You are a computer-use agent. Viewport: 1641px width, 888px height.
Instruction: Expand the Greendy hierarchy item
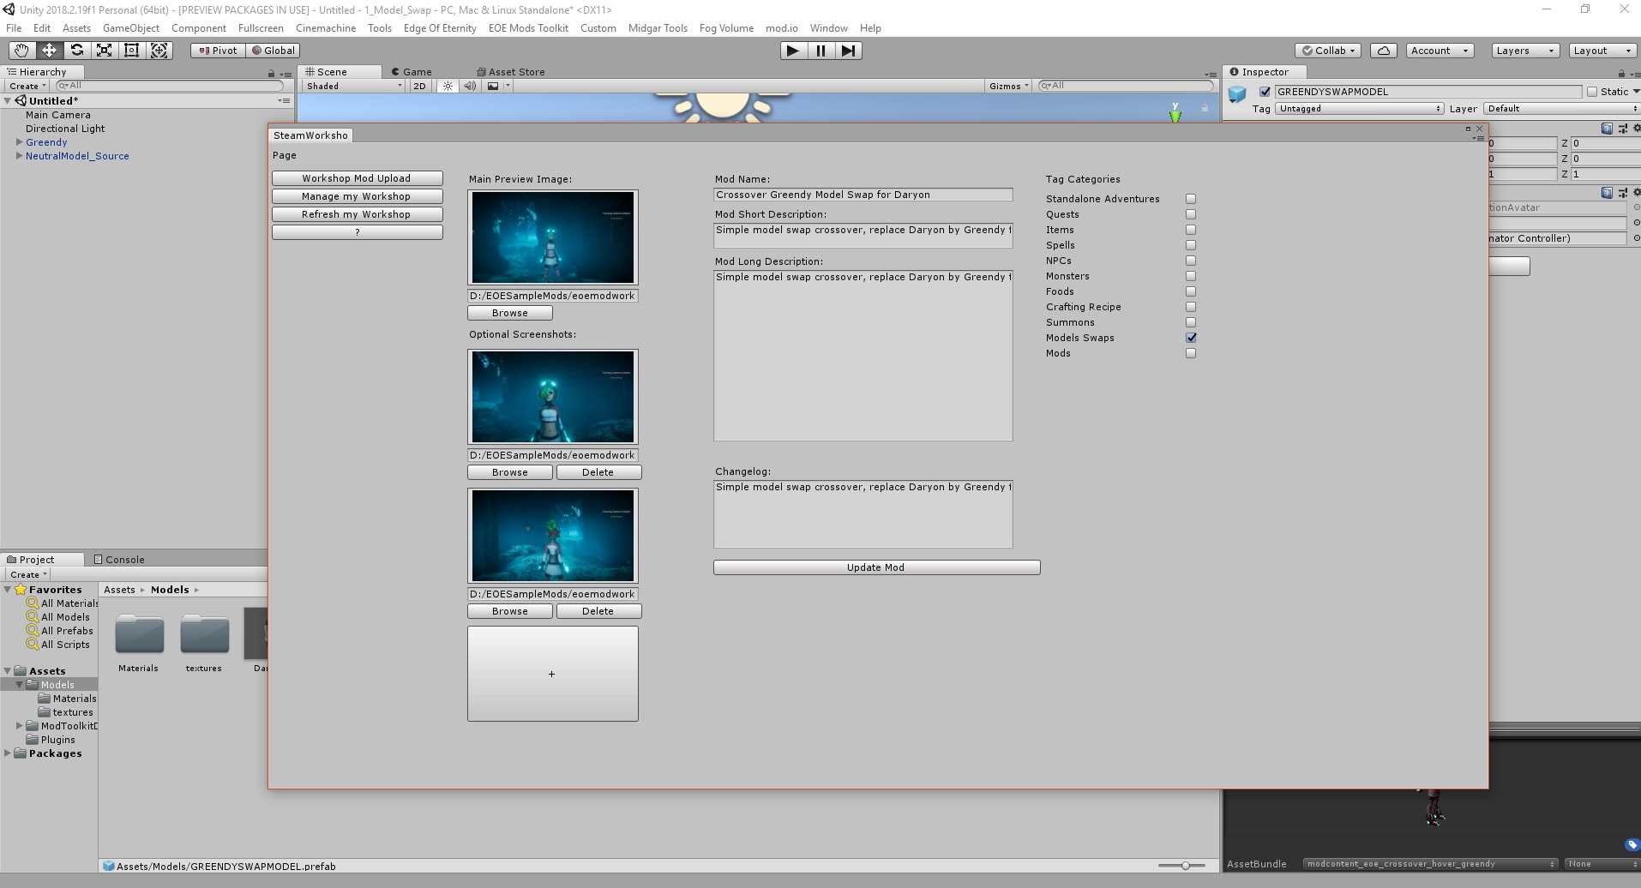click(x=19, y=142)
